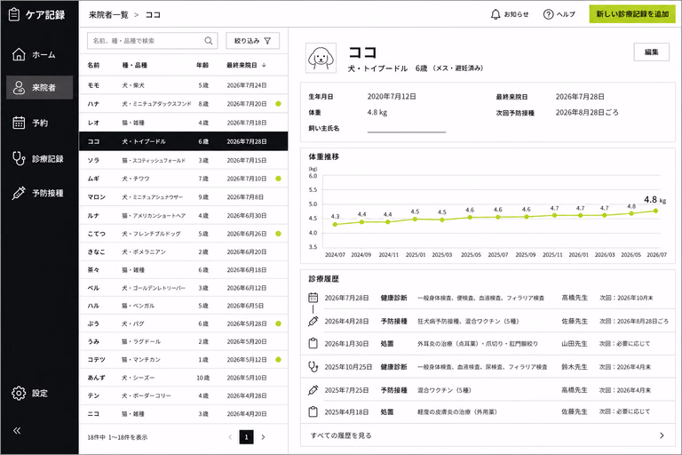Click the clipboard icon on 2026年1月30日 history row
The width and height of the screenshot is (682, 455).
(313, 344)
